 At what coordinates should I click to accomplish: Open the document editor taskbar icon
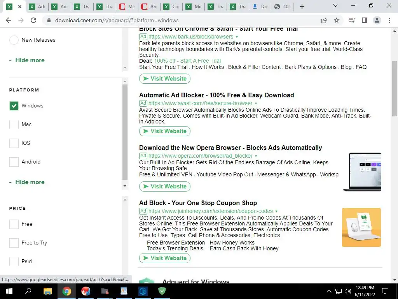[124, 291]
